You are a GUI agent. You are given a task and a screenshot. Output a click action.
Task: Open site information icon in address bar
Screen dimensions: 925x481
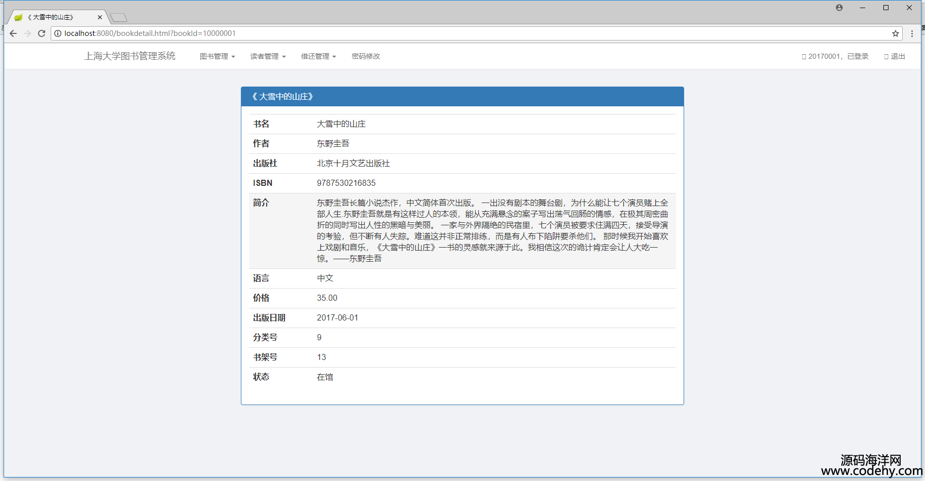[x=58, y=33]
